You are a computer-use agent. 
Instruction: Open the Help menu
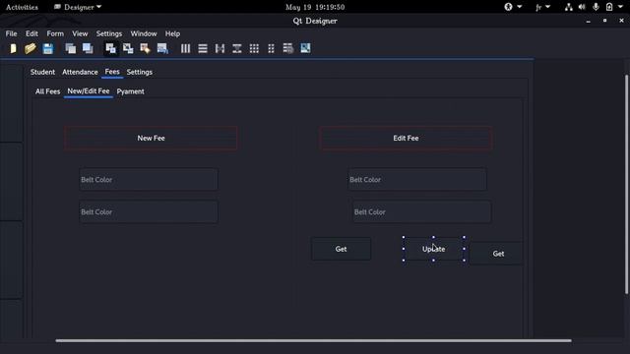[173, 33]
